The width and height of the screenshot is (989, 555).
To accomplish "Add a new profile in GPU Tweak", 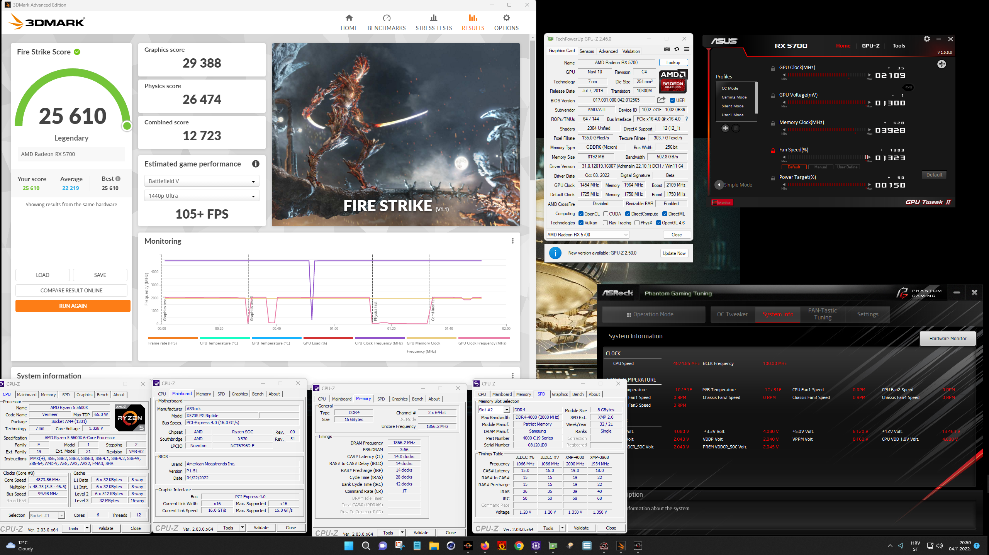I will [x=725, y=128].
